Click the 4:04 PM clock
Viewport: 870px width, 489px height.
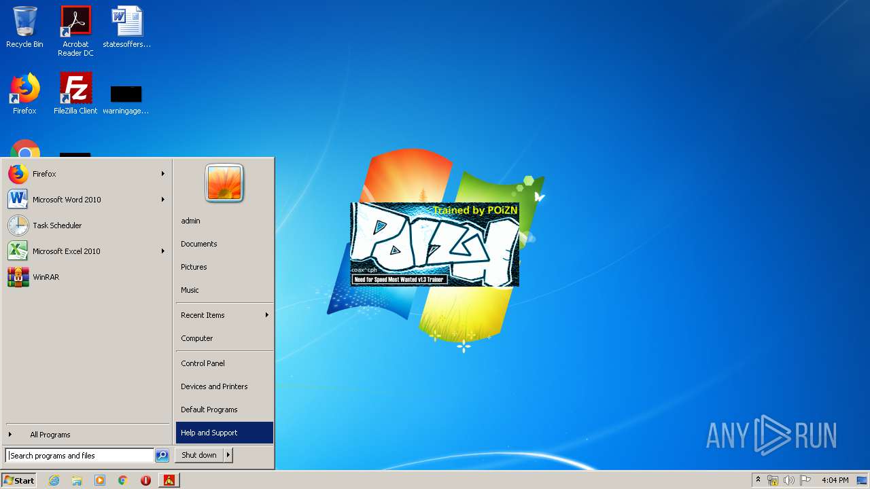tap(835, 480)
